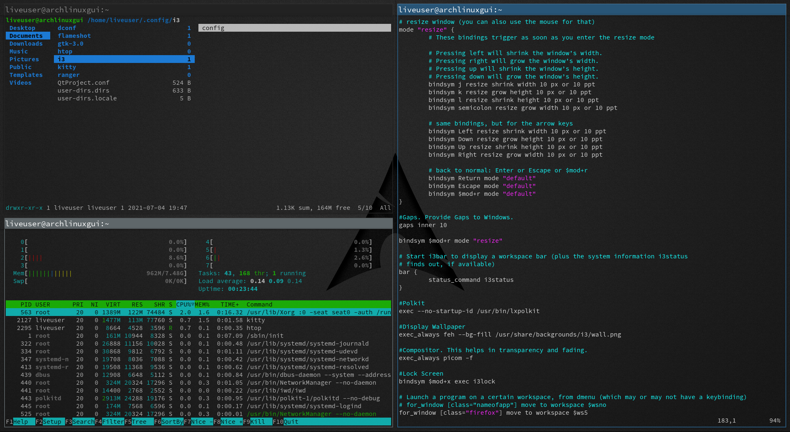Screen dimensions: 790x432
Task: Select the highlighted i3 directory in ranger
Action: tap(124, 59)
